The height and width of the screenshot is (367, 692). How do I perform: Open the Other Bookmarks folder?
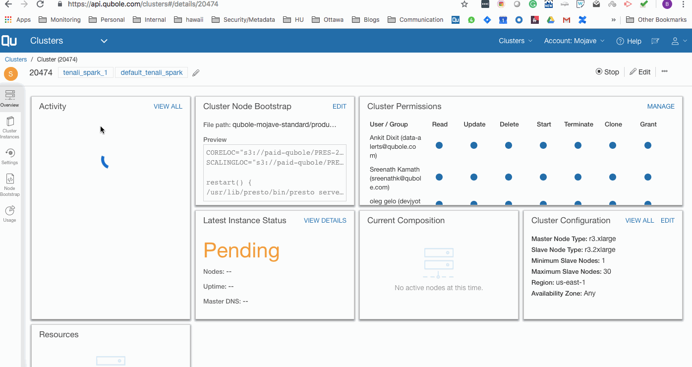coord(656,20)
